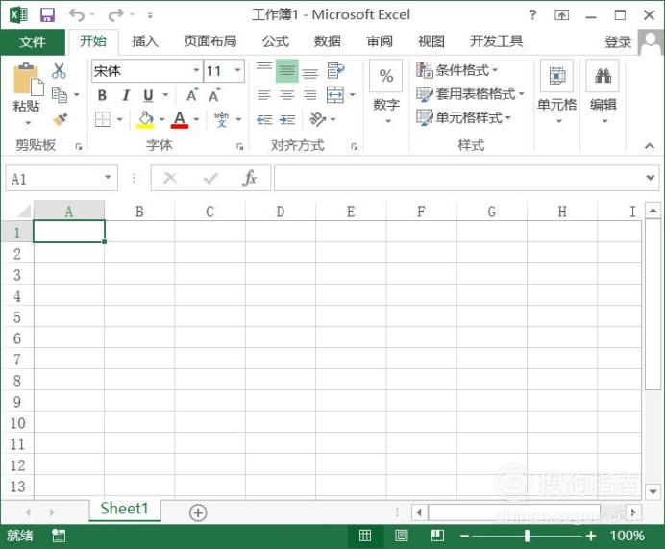Open the percent number format group
Viewport: 665px width, 549px height.
(386, 93)
